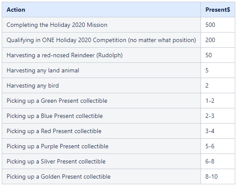This screenshot has height=186, width=237.
Task: Select Picking up a Silver Present collectible
Action: pos(56,161)
